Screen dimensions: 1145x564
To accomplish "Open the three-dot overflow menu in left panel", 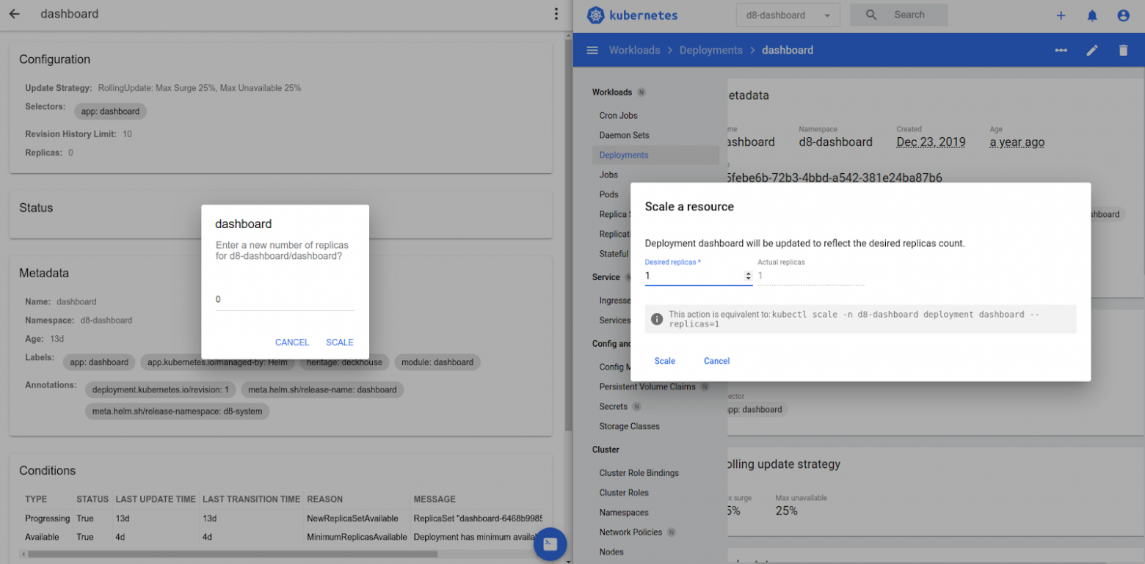I will click(x=556, y=14).
